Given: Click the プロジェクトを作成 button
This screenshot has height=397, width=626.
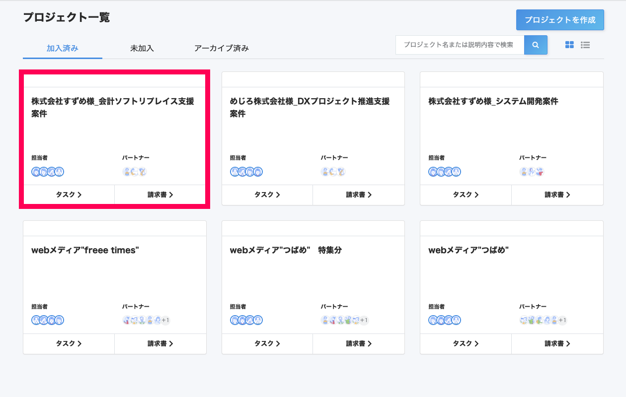Looking at the screenshot, I should (x=560, y=20).
